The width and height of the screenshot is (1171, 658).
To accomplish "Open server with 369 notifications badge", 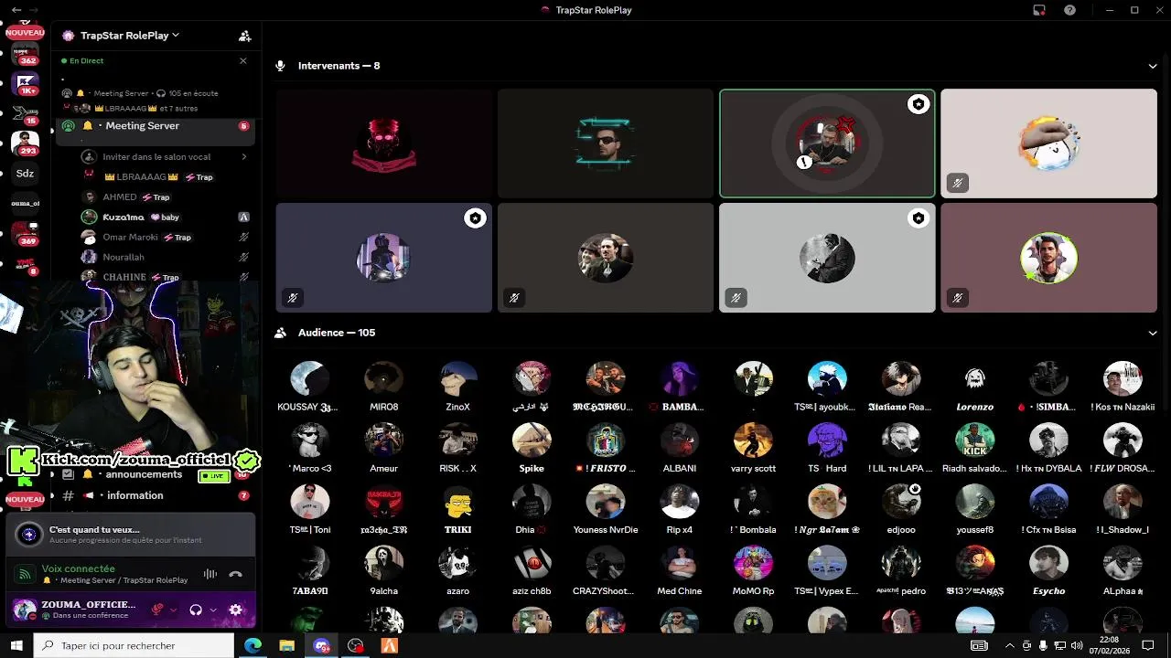I will pos(25,233).
